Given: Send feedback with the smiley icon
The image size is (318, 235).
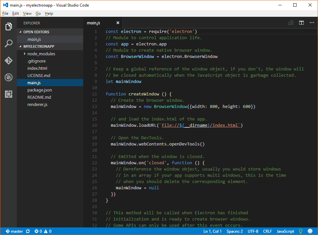Looking at the screenshot, I should click(x=310, y=231).
